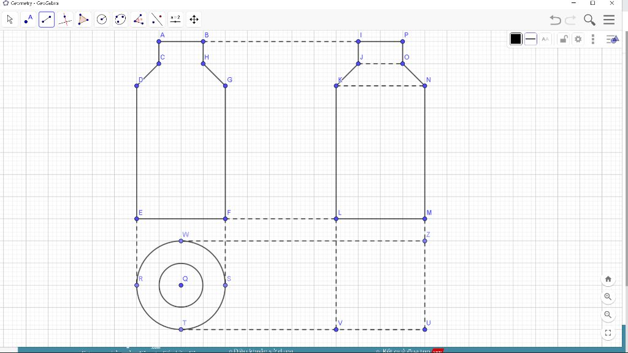Screen dimensions: 628x353
Task: Select the Reflect about Line tool
Action: (x=157, y=19)
